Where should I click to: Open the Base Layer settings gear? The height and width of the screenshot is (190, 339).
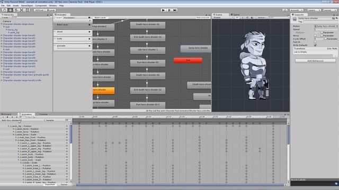[x=90, y=25]
